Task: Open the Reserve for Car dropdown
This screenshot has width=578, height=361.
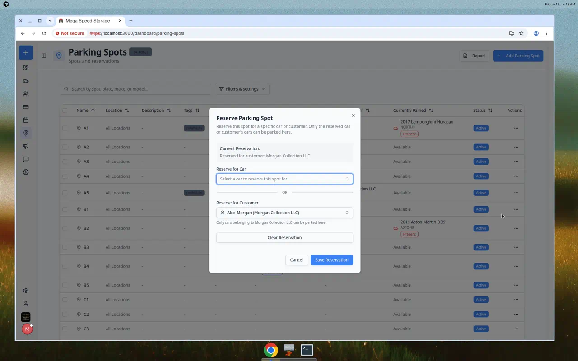Action: pyautogui.click(x=284, y=179)
